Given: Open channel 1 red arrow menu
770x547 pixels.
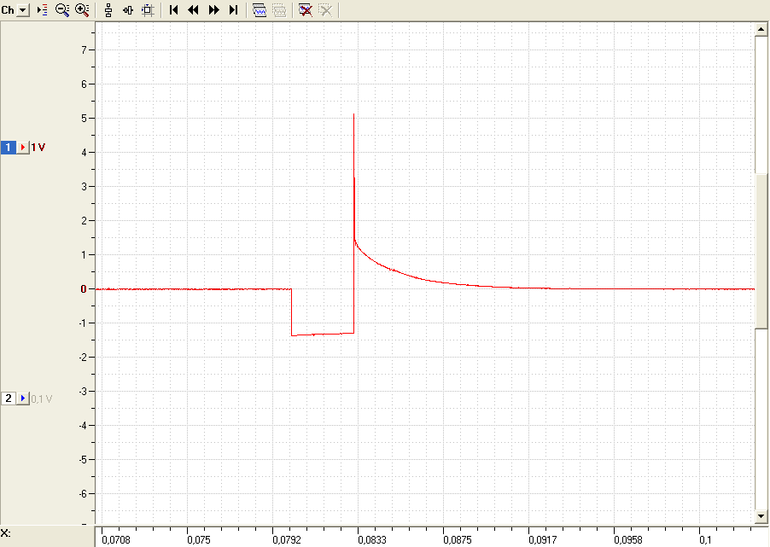Looking at the screenshot, I should click(23, 148).
